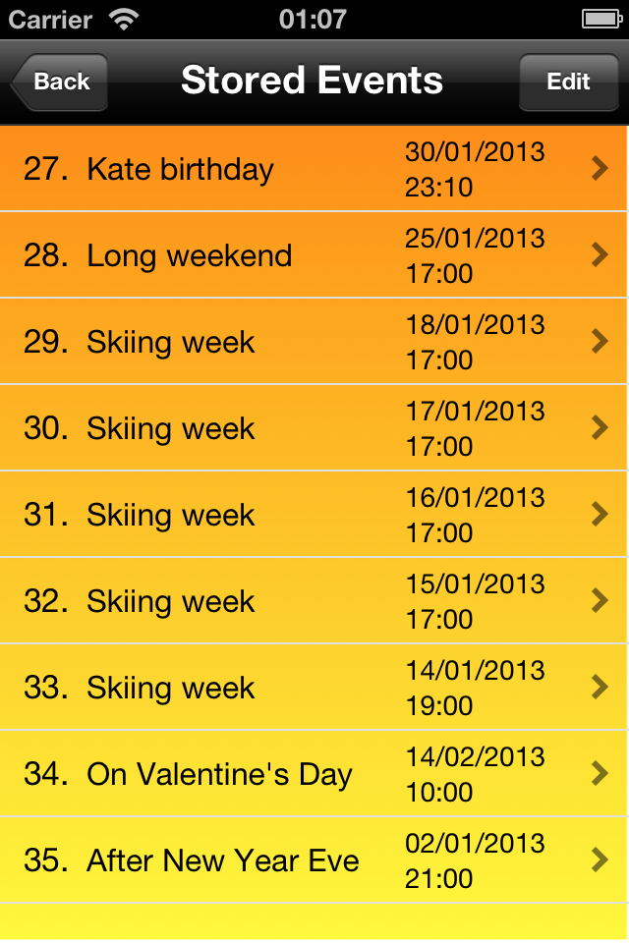The width and height of the screenshot is (629, 943).
Task: Open chevron for On Valentine's Day event
Action: tap(600, 773)
